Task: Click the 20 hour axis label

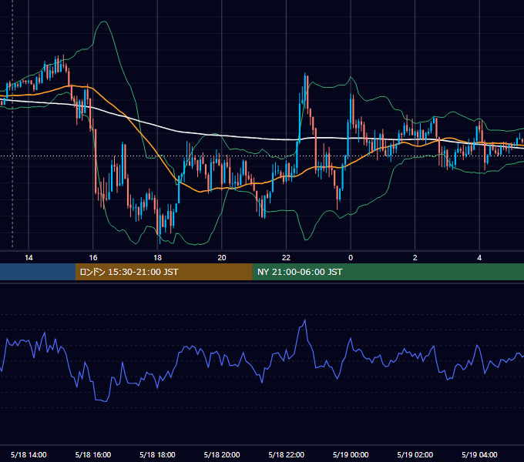Action: click(222, 258)
